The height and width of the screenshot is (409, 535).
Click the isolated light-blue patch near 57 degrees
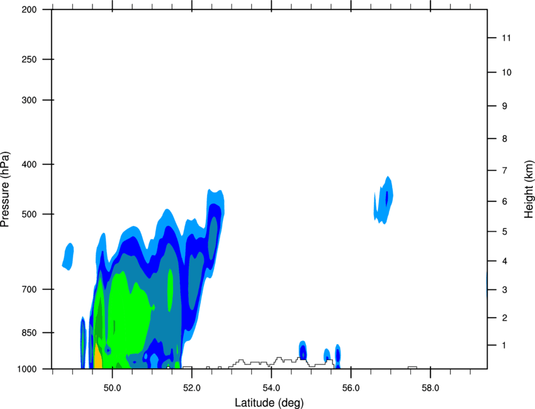[x=383, y=200]
